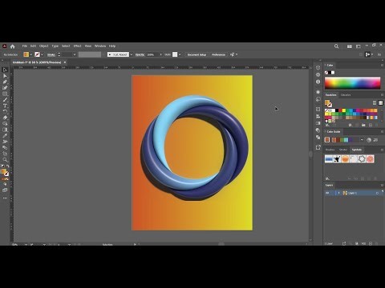Image resolution: width=385 pixels, height=288 pixels.
Task: Click the Change Screen Mode icon
Action: pyautogui.click(x=5, y=190)
